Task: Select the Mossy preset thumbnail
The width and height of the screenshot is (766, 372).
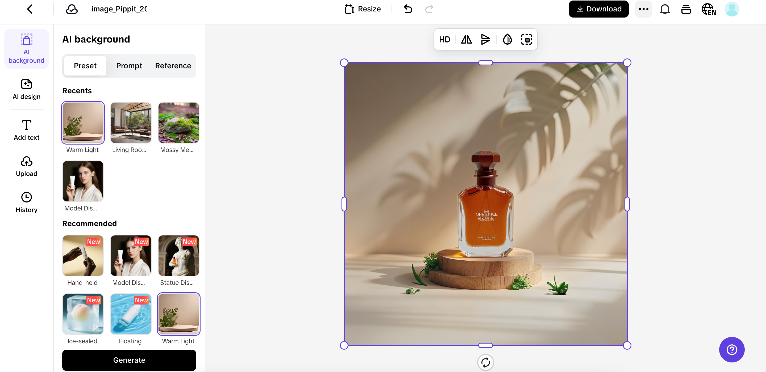Action: [178, 123]
